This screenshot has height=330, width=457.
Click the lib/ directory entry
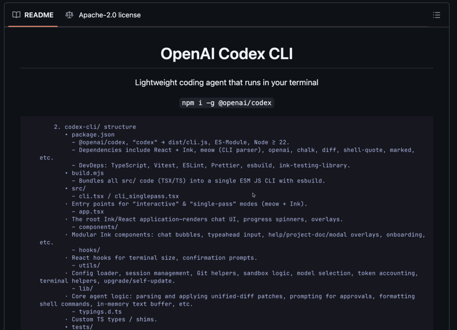(86, 288)
